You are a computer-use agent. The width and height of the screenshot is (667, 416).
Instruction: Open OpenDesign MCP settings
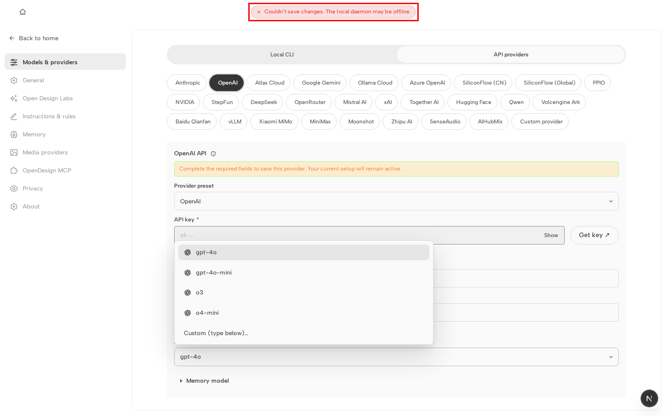pyautogui.click(x=65, y=171)
